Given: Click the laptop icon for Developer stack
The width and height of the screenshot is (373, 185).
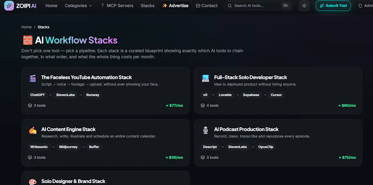Looking at the screenshot, I should coord(205,79).
